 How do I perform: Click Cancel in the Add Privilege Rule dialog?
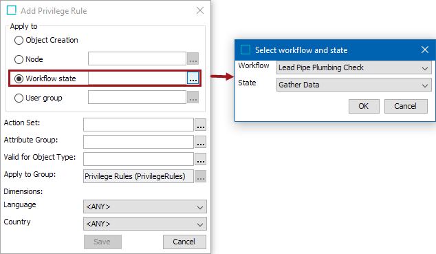184,242
